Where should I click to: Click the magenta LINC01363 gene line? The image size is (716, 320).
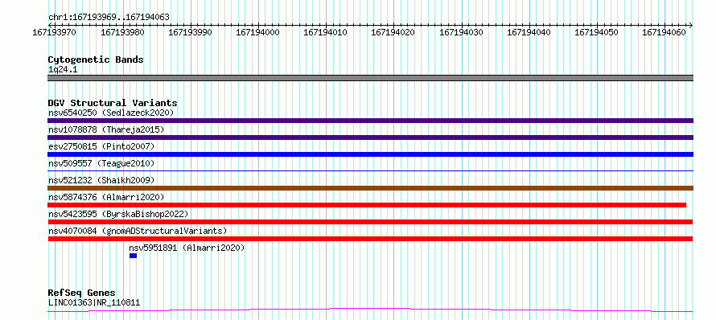(x=370, y=310)
